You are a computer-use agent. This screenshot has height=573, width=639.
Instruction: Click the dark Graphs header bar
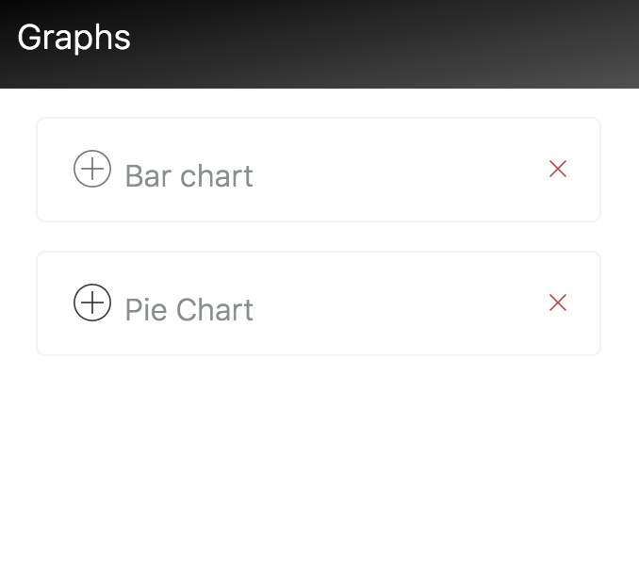[x=377, y=43]
